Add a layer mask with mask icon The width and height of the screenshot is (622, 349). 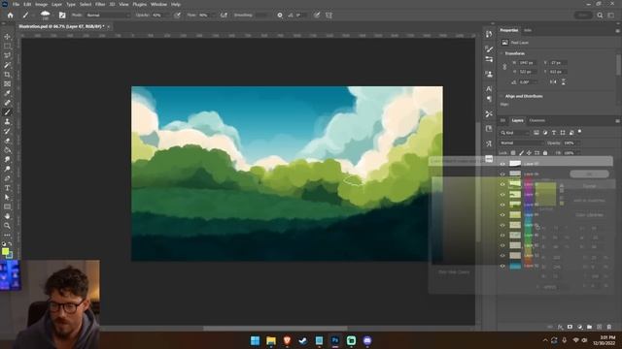(x=570, y=327)
